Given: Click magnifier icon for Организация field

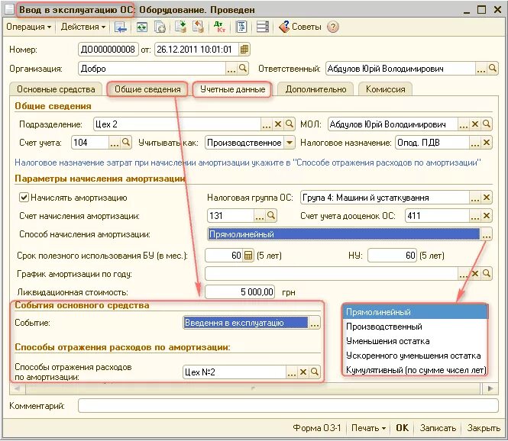Looking at the screenshot, I should (243, 69).
